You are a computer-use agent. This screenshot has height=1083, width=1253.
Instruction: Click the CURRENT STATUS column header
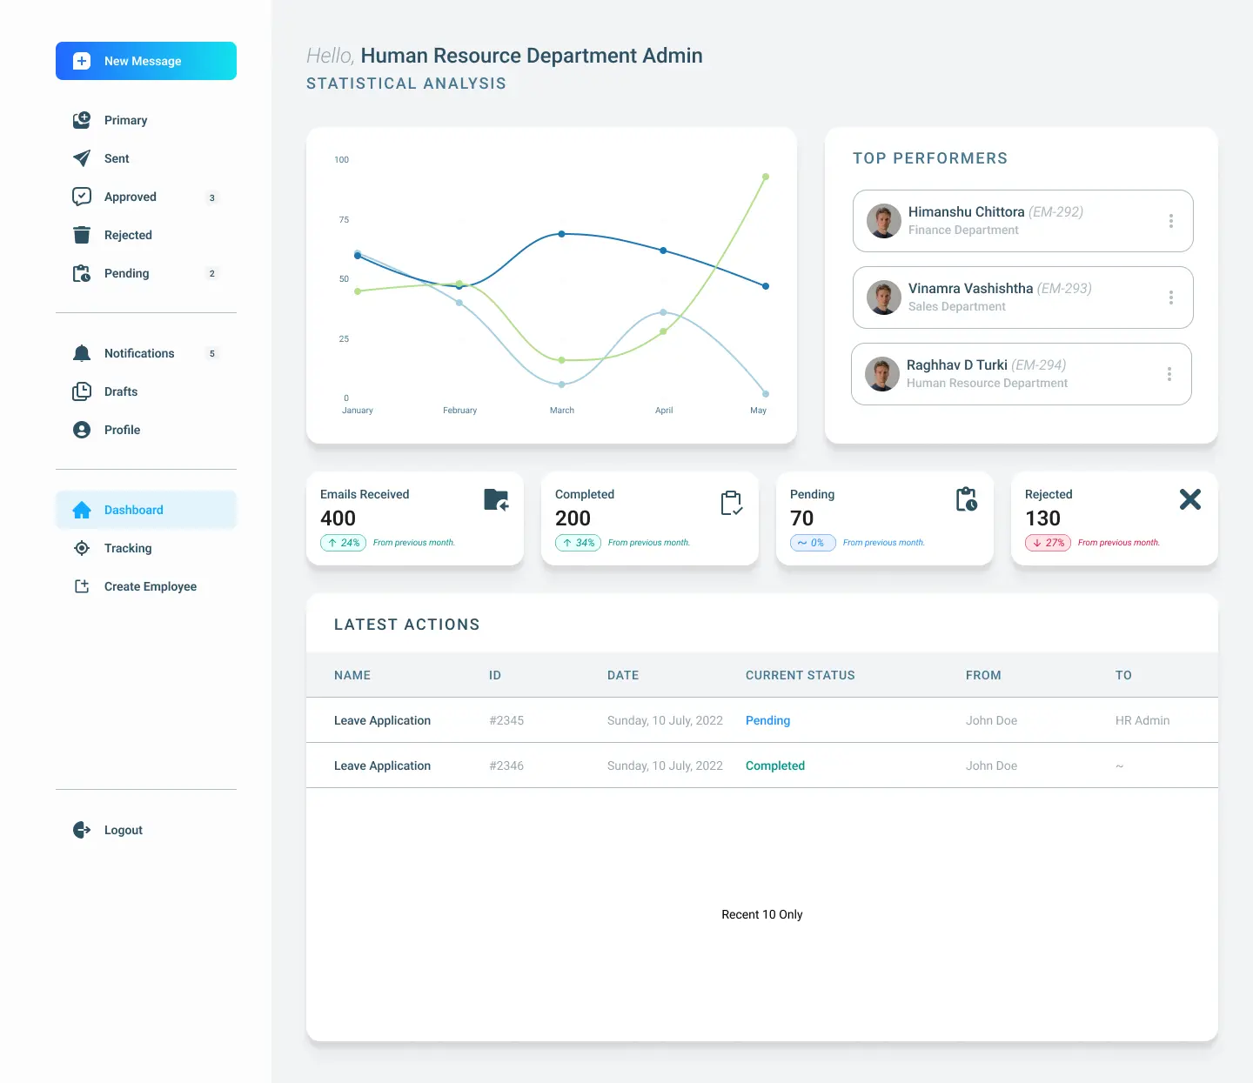[800, 675]
